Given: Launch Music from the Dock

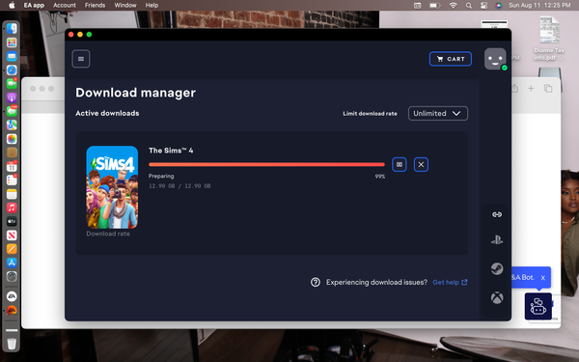Looking at the screenshot, I should click(12, 208).
